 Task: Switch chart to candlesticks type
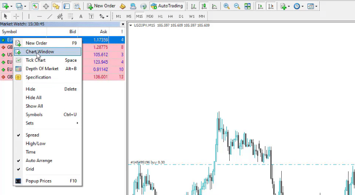(204, 6)
